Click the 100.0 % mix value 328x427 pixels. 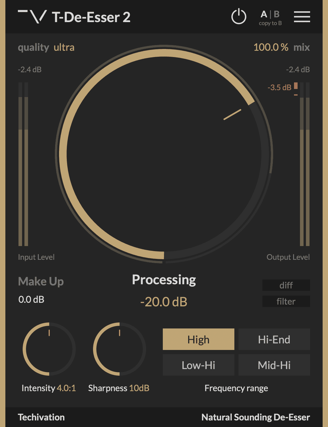click(x=271, y=47)
